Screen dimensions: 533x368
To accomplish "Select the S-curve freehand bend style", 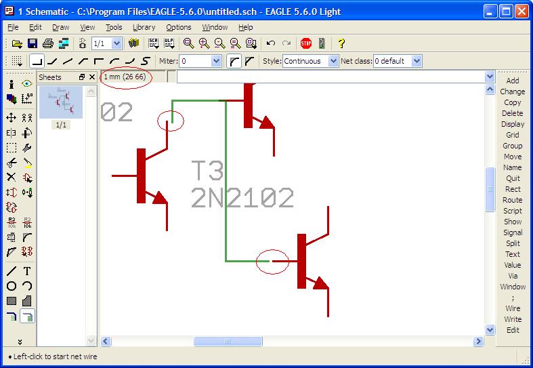I will point(146,61).
